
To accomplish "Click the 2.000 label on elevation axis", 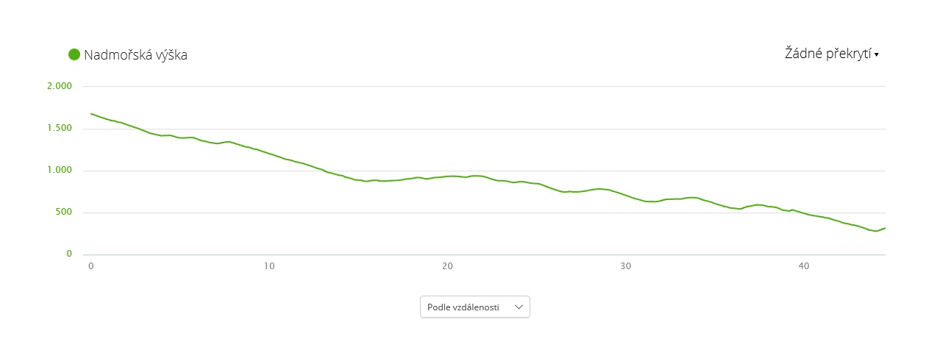I will coord(60,86).
